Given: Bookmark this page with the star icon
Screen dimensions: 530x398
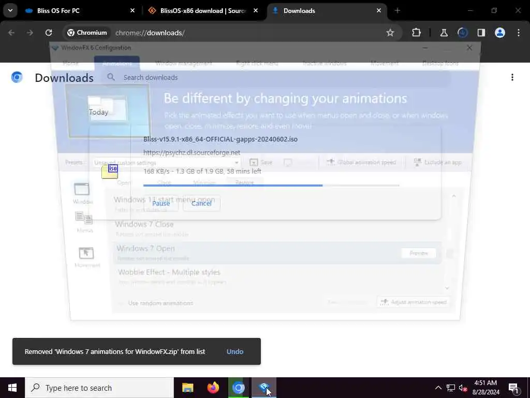Looking at the screenshot, I should coord(390,33).
